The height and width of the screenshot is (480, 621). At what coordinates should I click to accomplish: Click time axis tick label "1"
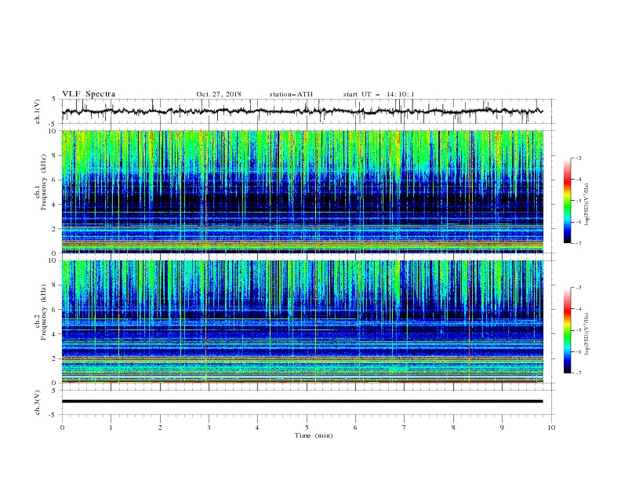coord(111,427)
